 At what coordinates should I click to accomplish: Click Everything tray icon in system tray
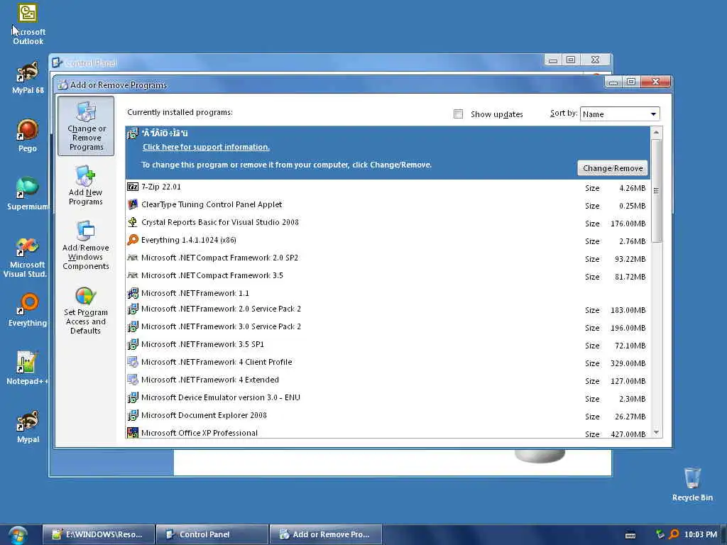pyautogui.click(x=674, y=534)
